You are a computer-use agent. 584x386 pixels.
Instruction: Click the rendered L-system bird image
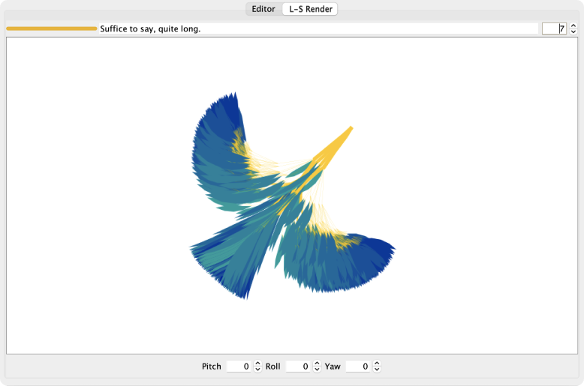click(292, 196)
